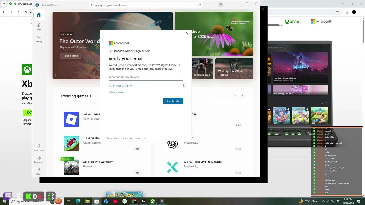Open the Roblox app tile icon
The width and height of the screenshot is (365, 205).
71,119
